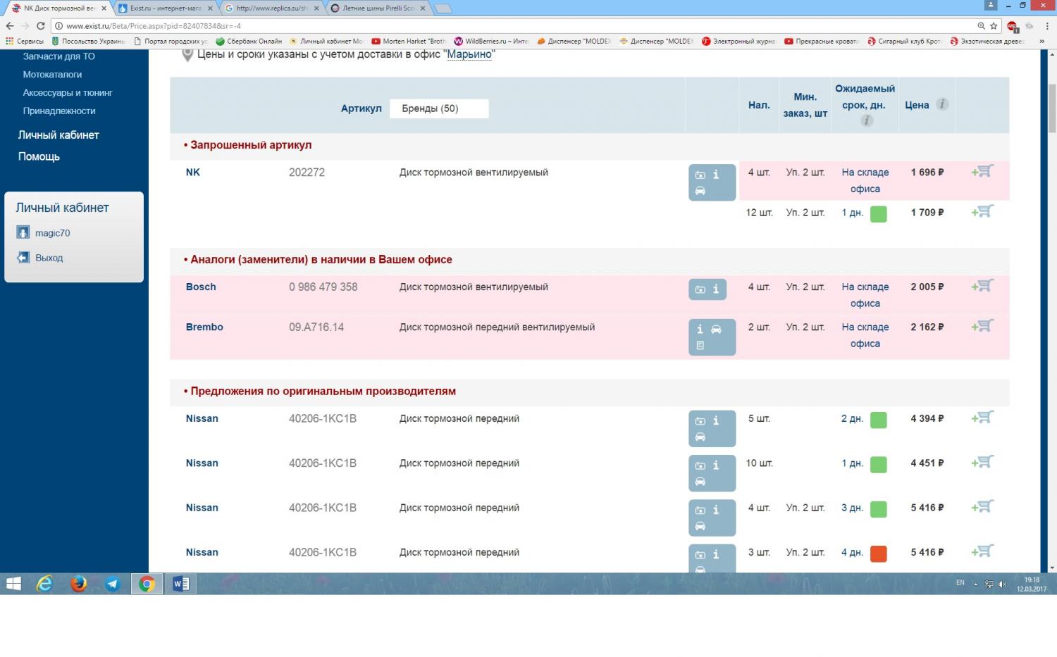Viewport: 1057px width, 657px height.
Task: Click EN language indicator in tray
Action: [960, 583]
